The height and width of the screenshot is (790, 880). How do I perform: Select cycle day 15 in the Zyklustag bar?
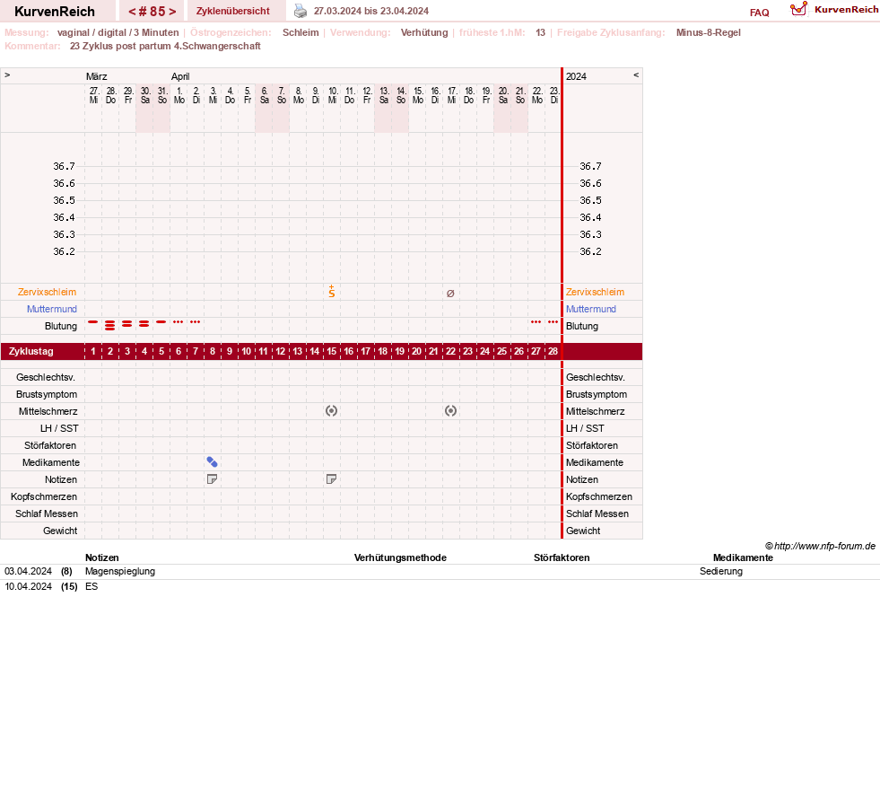332,352
